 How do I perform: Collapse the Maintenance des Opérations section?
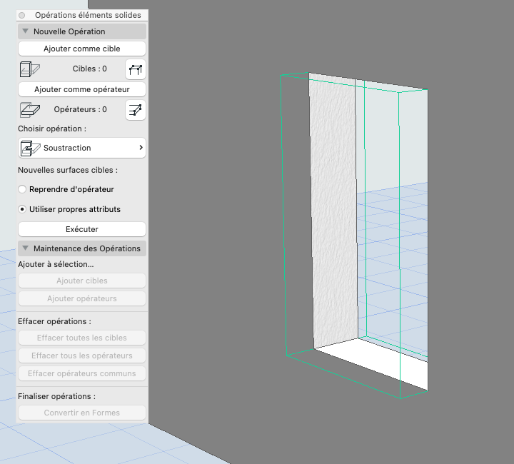pos(25,248)
